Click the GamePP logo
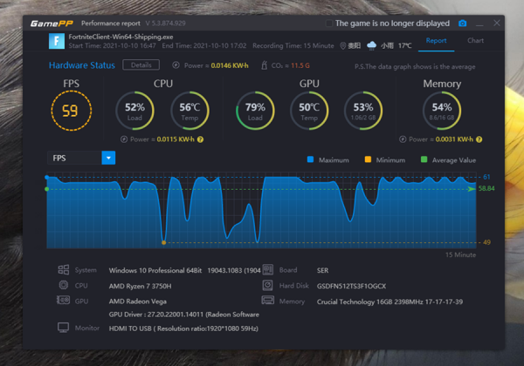The height and width of the screenshot is (366, 524). pyautogui.click(x=52, y=22)
